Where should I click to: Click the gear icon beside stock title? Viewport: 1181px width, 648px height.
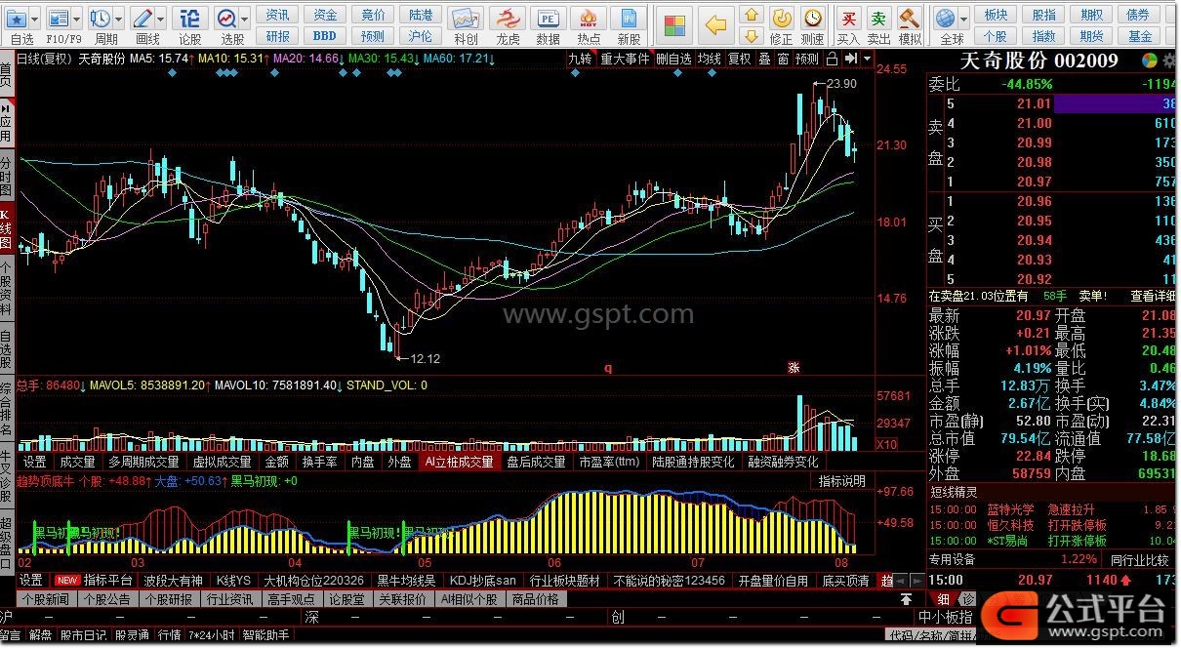coord(1171,61)
